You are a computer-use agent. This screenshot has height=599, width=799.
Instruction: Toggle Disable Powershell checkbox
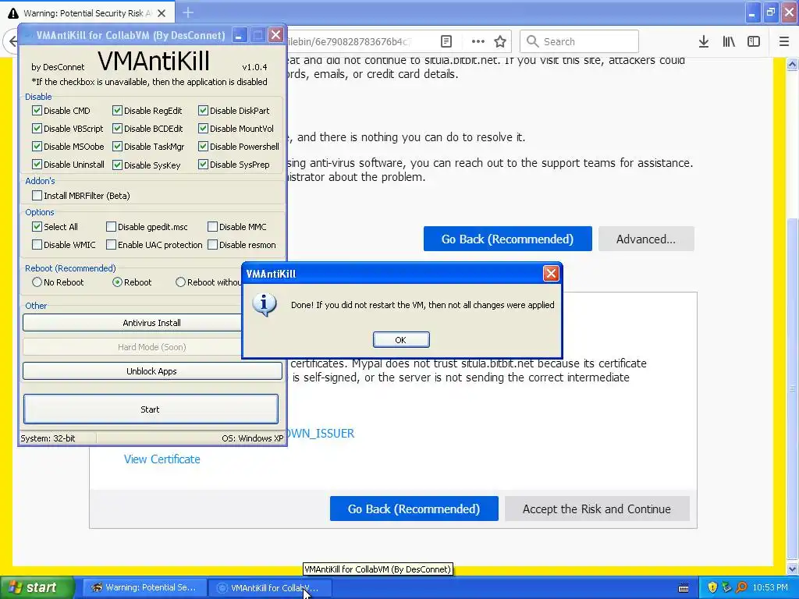(x=203, y=146)
